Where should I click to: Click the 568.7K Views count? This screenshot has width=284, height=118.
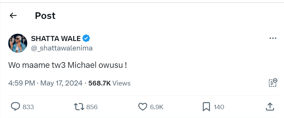[110, 83]
